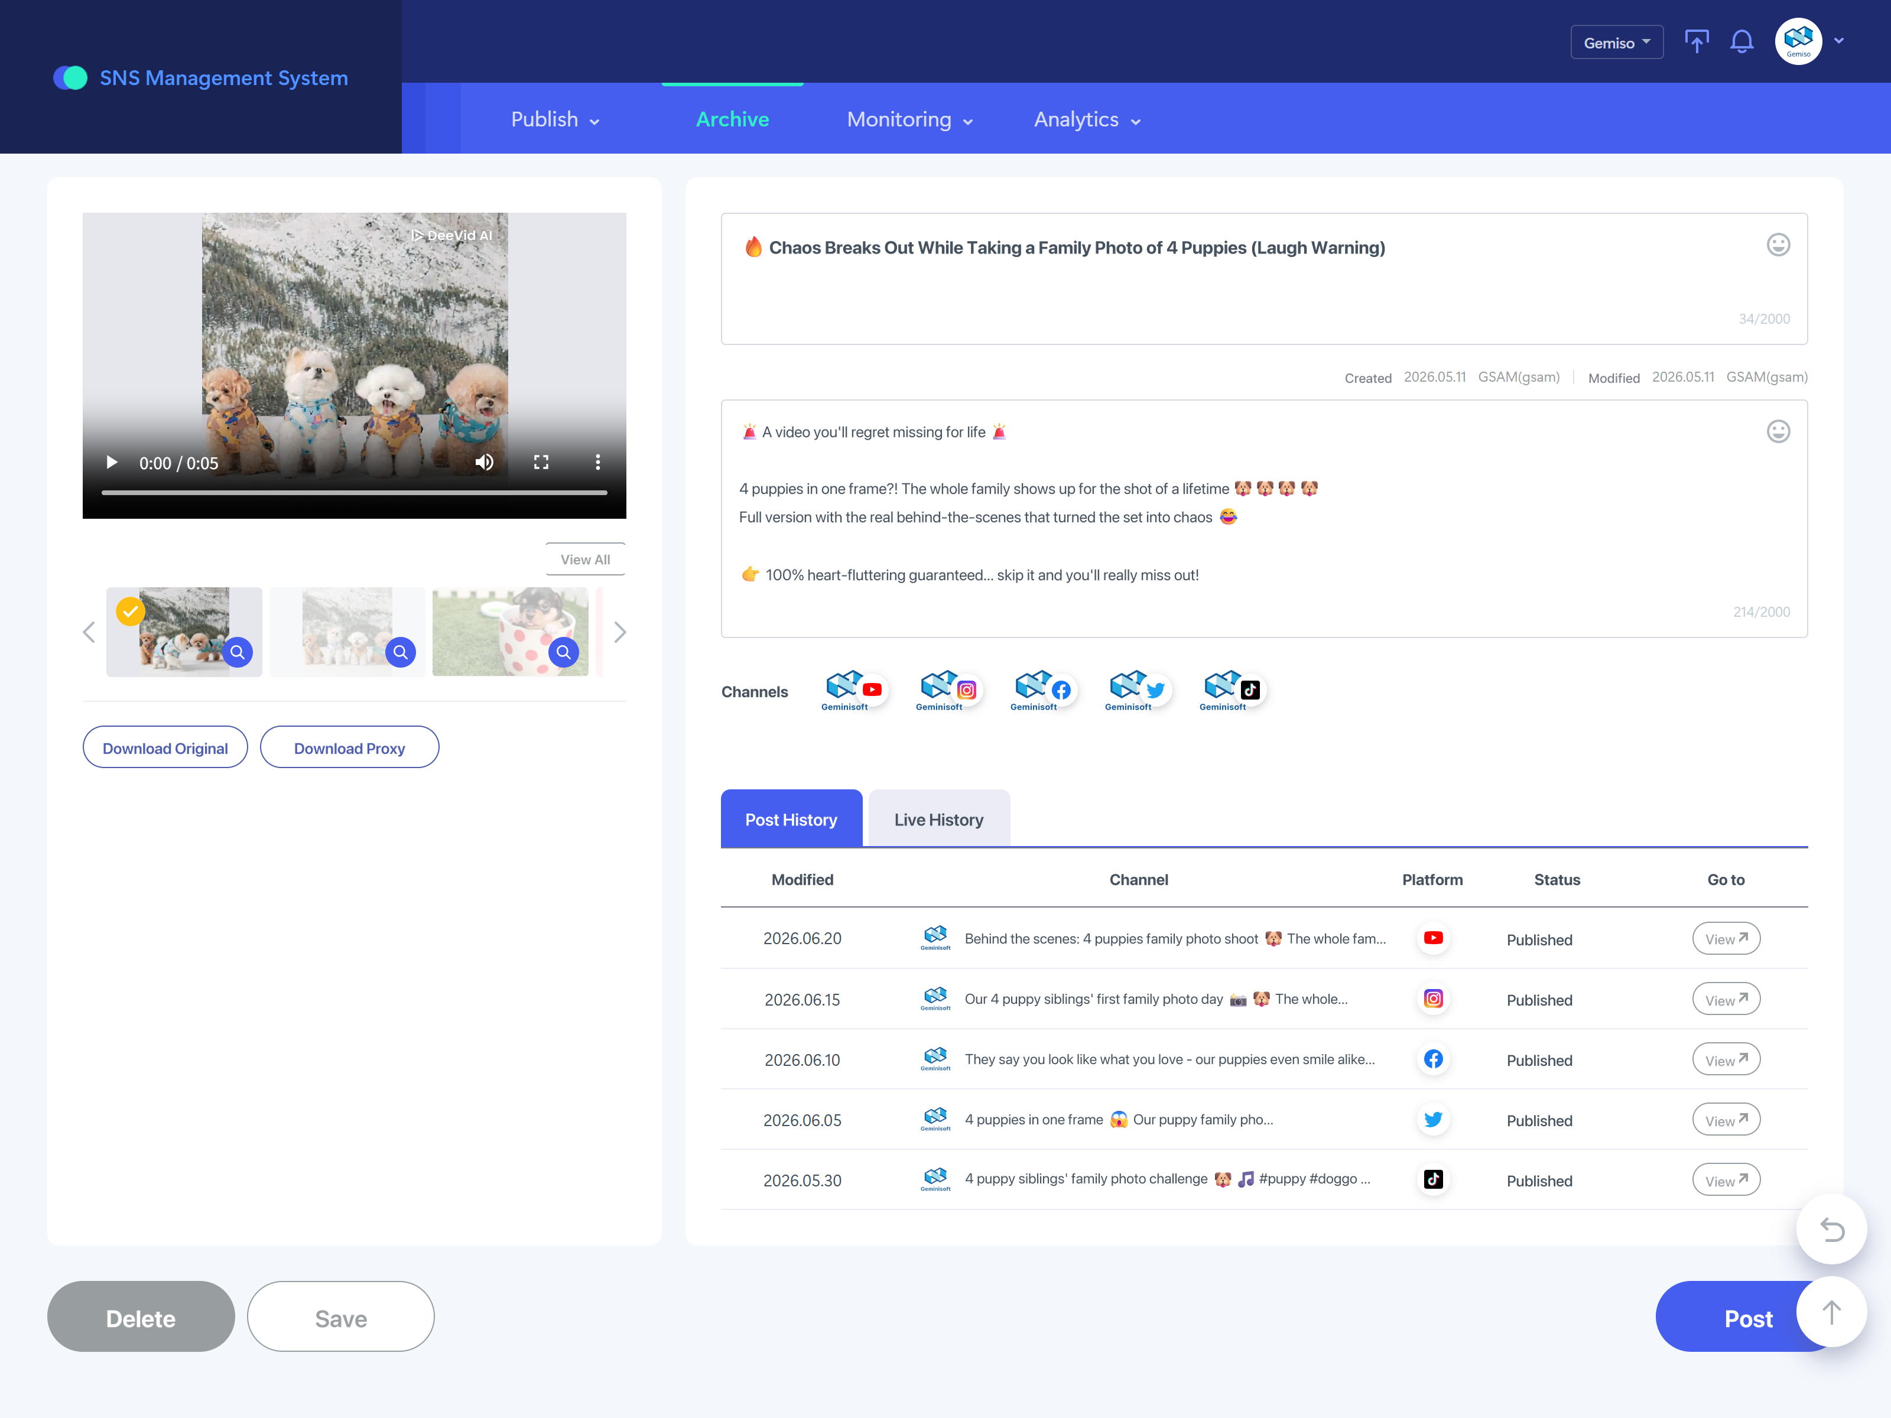Expand the Analytics menu
This screenshot has width=1891, height=1418.
click(x=1087, y=120)
